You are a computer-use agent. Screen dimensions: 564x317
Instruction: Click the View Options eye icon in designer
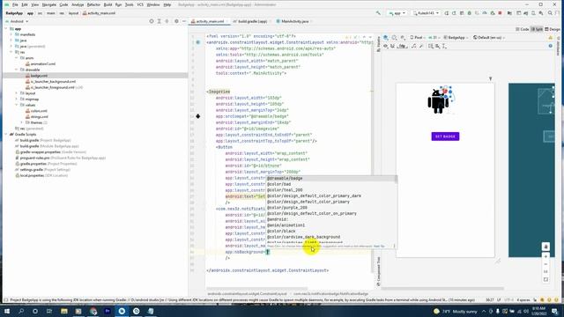pos(386,46)
